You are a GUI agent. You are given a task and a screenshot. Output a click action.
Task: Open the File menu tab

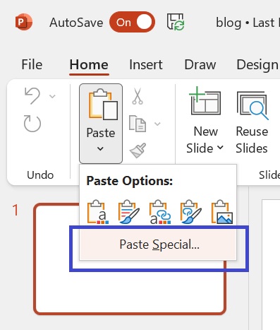point(32,64)
